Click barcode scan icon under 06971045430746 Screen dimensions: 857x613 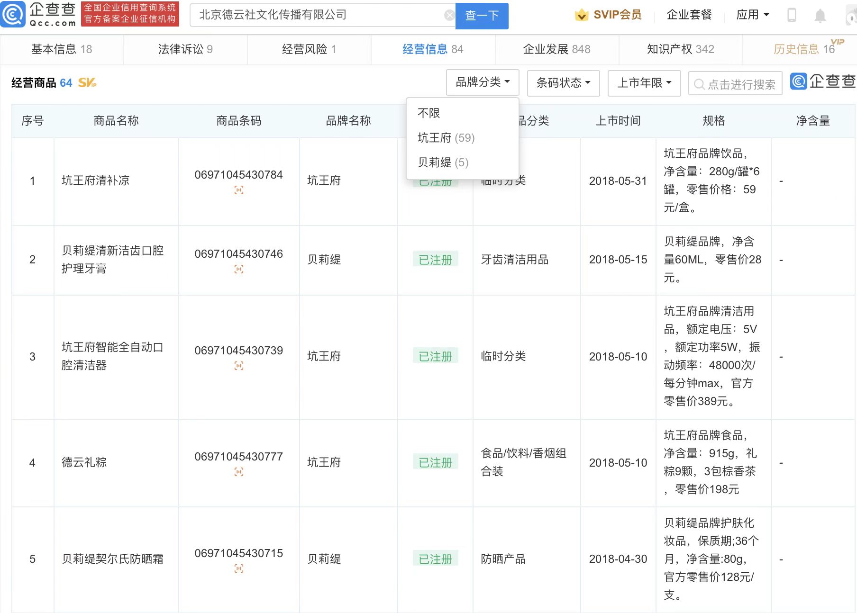(239, 269)
